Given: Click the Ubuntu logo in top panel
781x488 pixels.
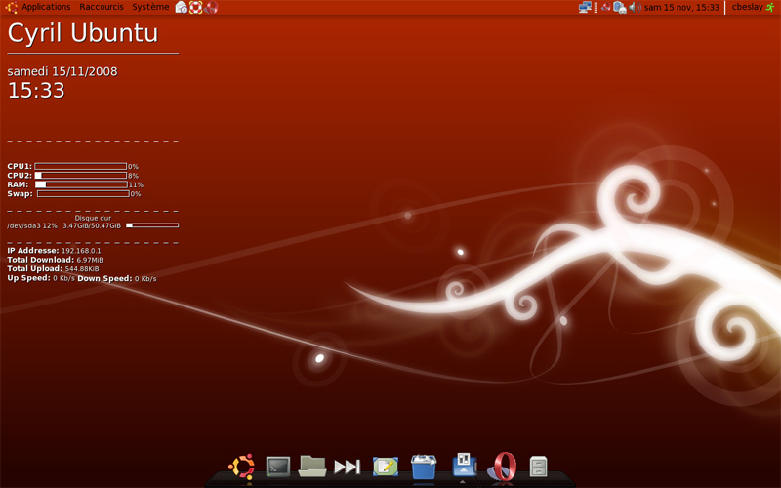Looking at the screenshot, I should pyautogui.click(x=12, y=7).
